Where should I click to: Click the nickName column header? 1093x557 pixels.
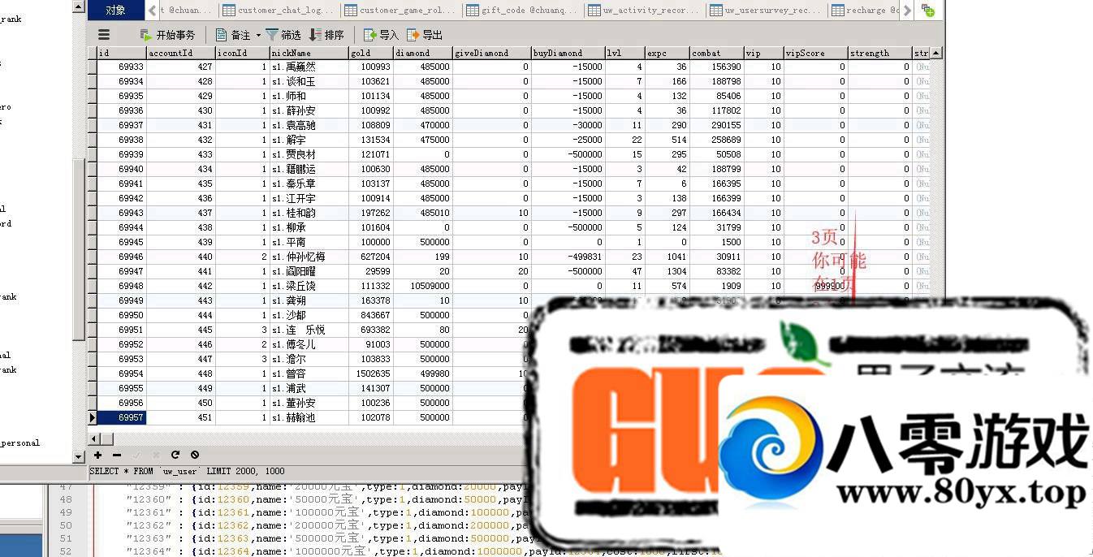coord(309,53)
